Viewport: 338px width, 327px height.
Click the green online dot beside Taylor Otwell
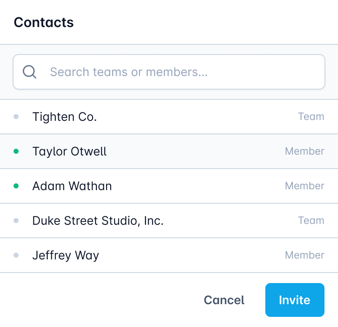pyautogui.click(x=16, y=151)
